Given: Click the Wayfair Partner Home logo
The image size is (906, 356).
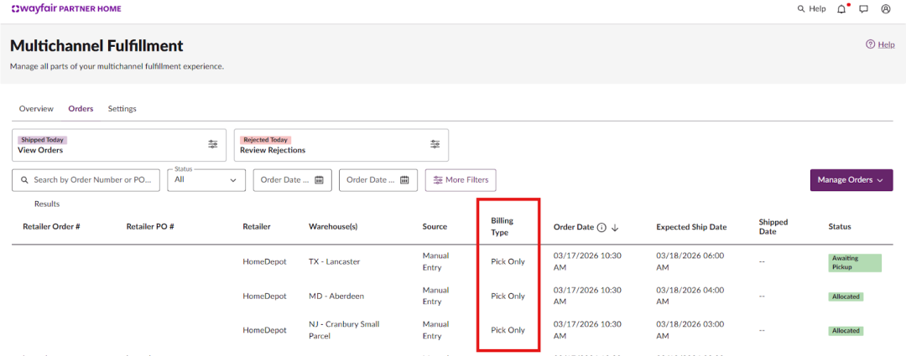Looking at the screenshot, I should pyautogui.click(x=65, y=9).
